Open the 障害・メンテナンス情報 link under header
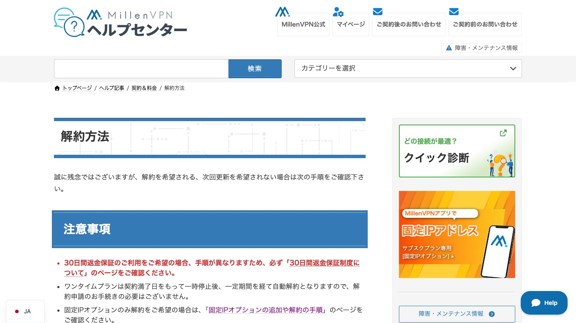Screen dimensions: 576x323 pyautogui.click(x=482, y=48)
